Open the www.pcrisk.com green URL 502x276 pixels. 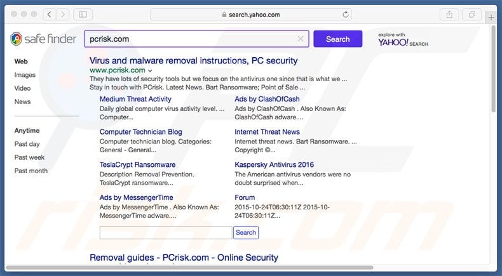118,70
